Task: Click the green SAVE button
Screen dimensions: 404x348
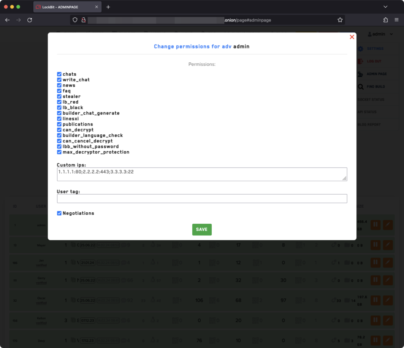Action: pyautogui.click(x=202, y=229)
